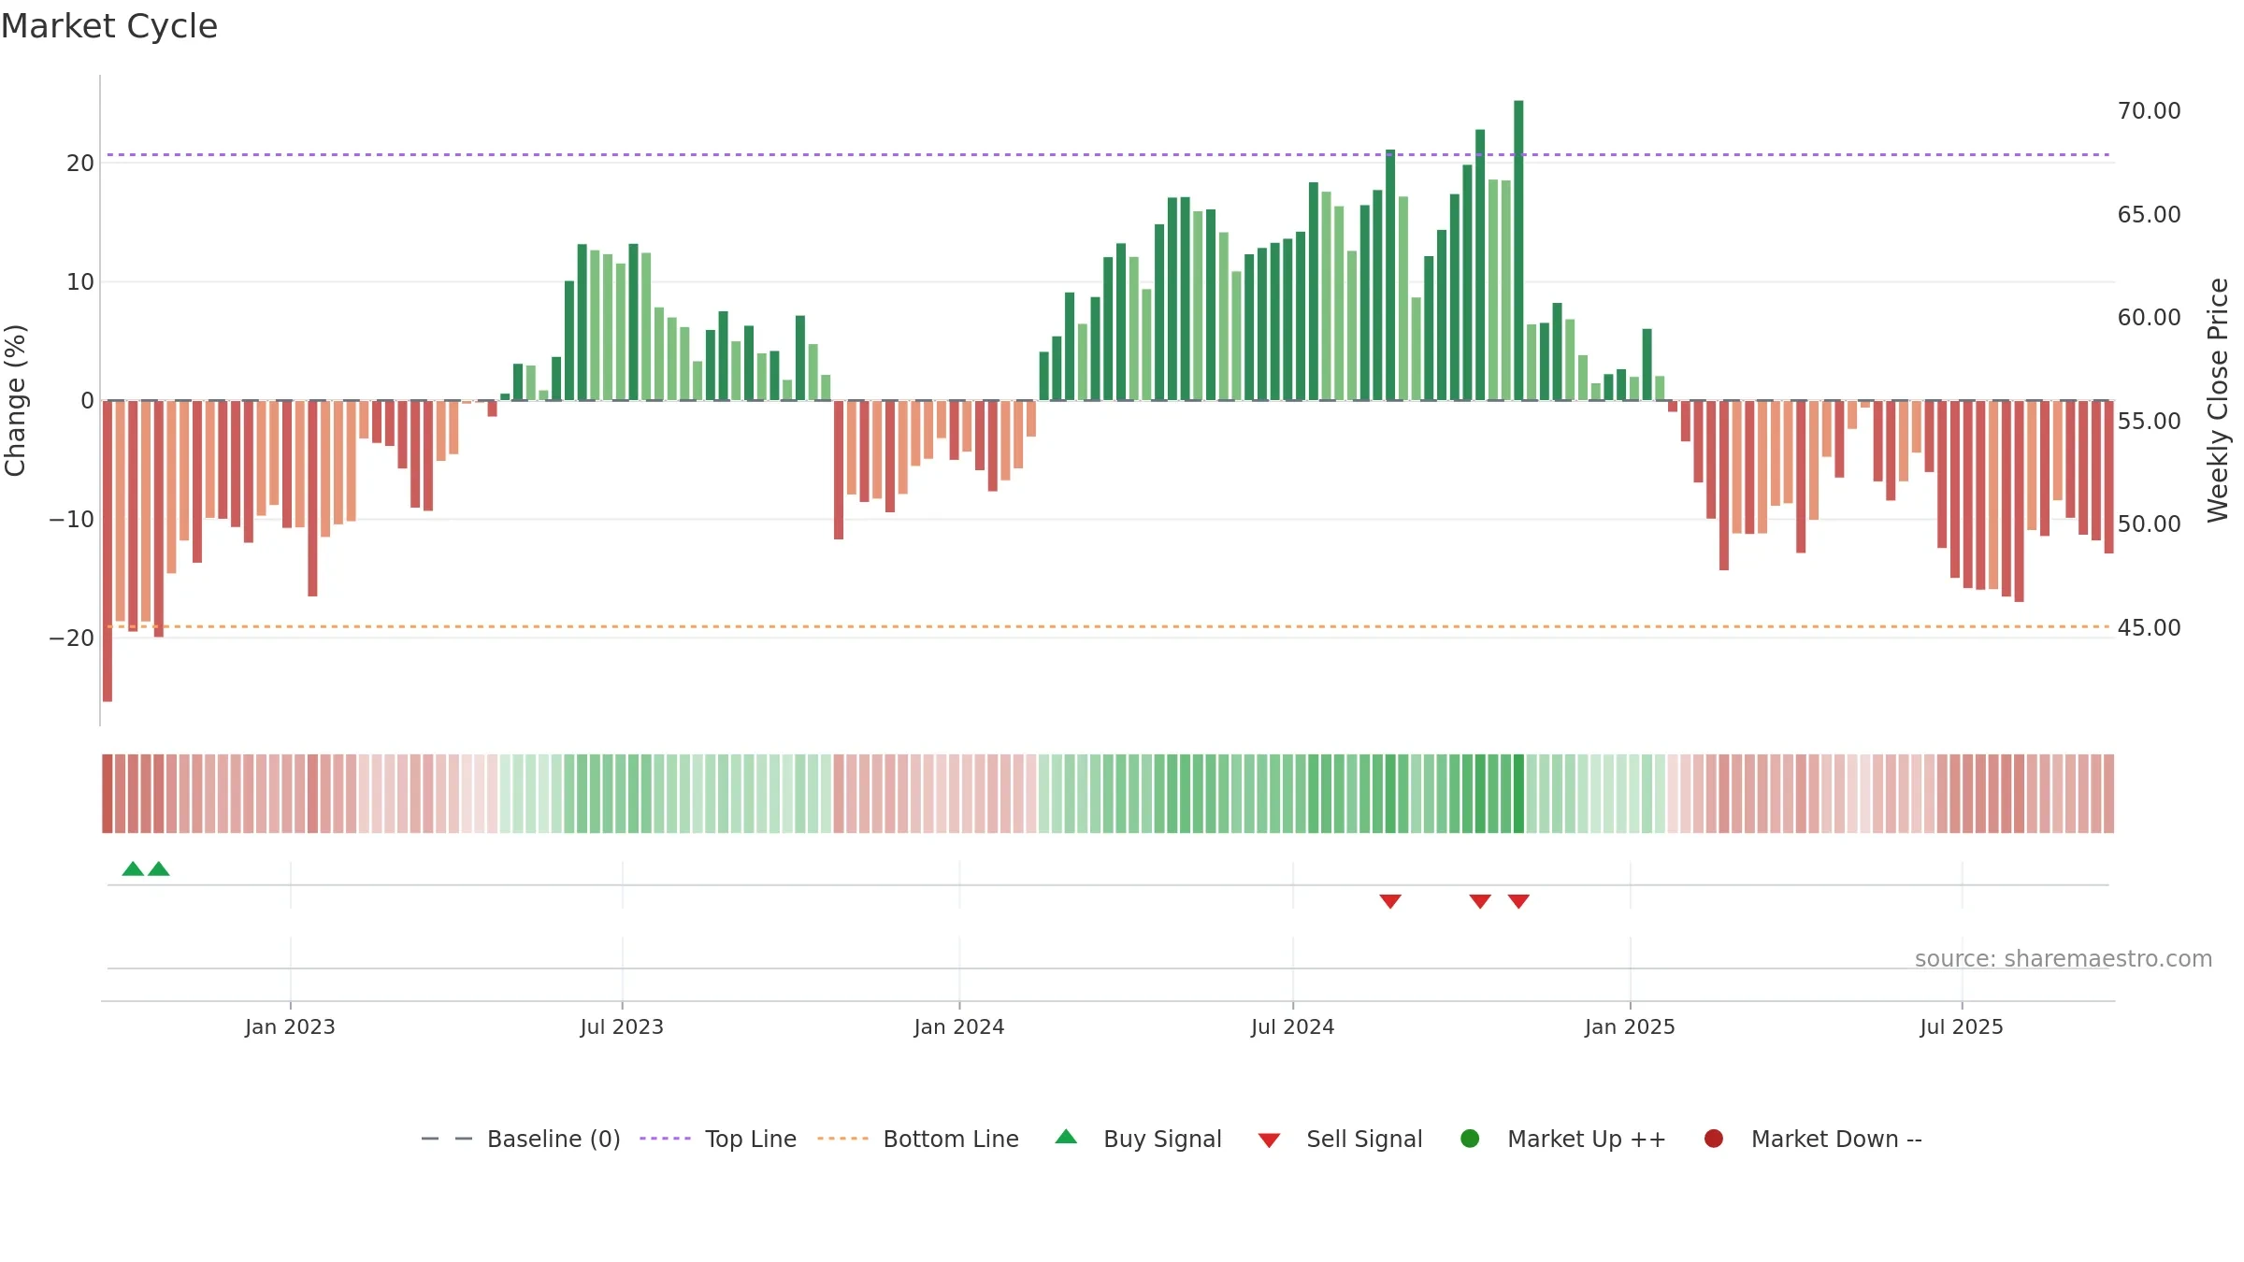2244x1262 pixels.
Task: Click the Market Down -- legend entry
Action: point(1813,1139)
